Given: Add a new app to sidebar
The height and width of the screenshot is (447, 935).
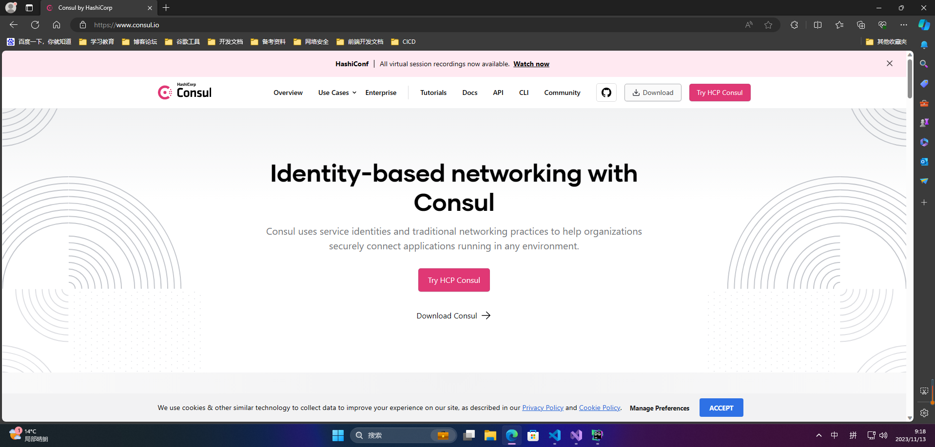Looking at the screenshot, I should pyautogui.click(x=924, y=202).
